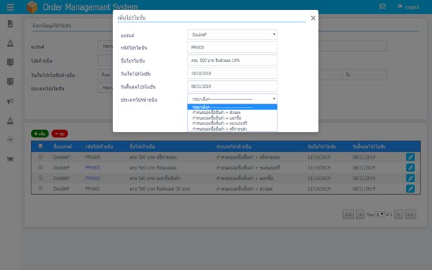Click วันสิ้นสุดโปรโมชั่น column header
The width and height of the screenshot is (432, 270).
tap(369, 147)
